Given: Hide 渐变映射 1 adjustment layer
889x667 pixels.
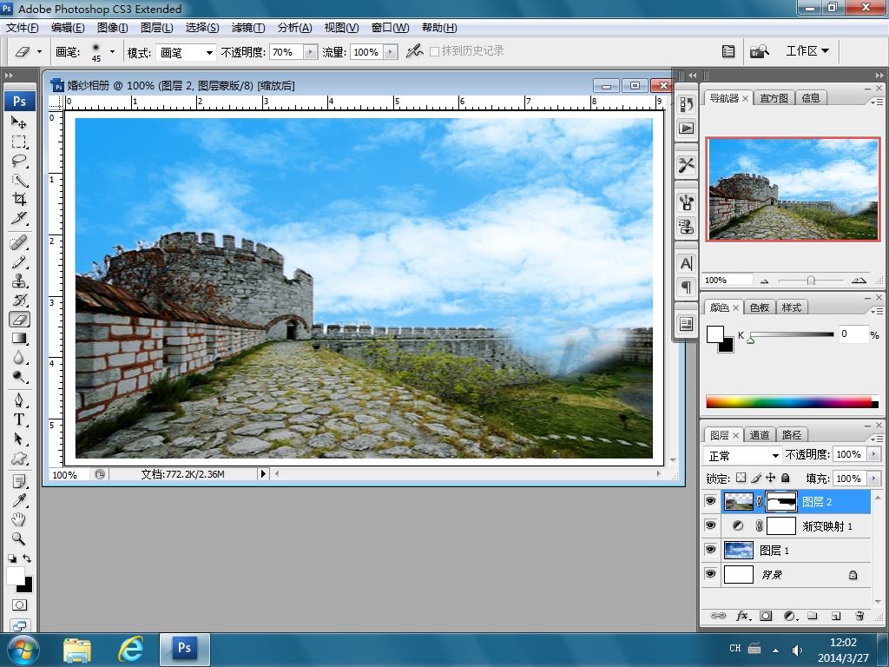Looking at the screenshot, I should tap(710, 525).
